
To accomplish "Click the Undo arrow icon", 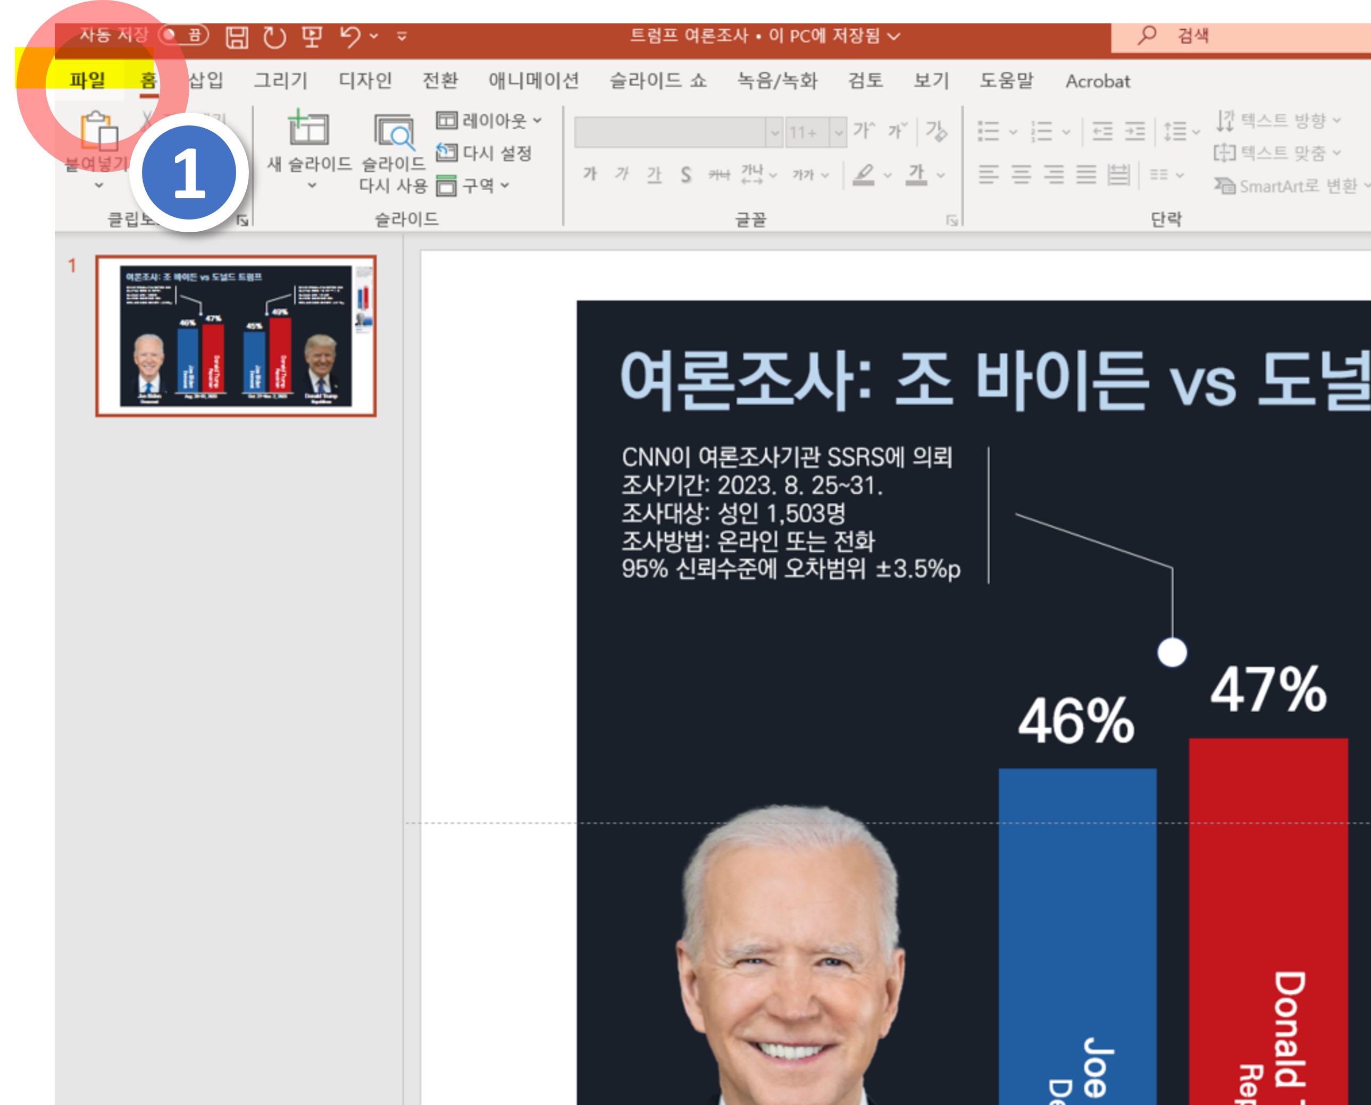I will pyautogui.click(x=349, y=36).
